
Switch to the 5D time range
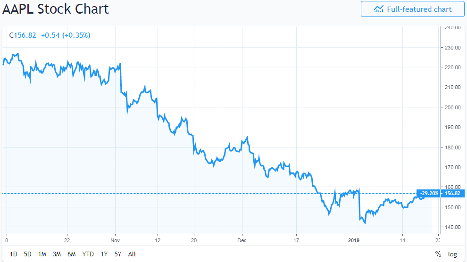click(28, 254)
